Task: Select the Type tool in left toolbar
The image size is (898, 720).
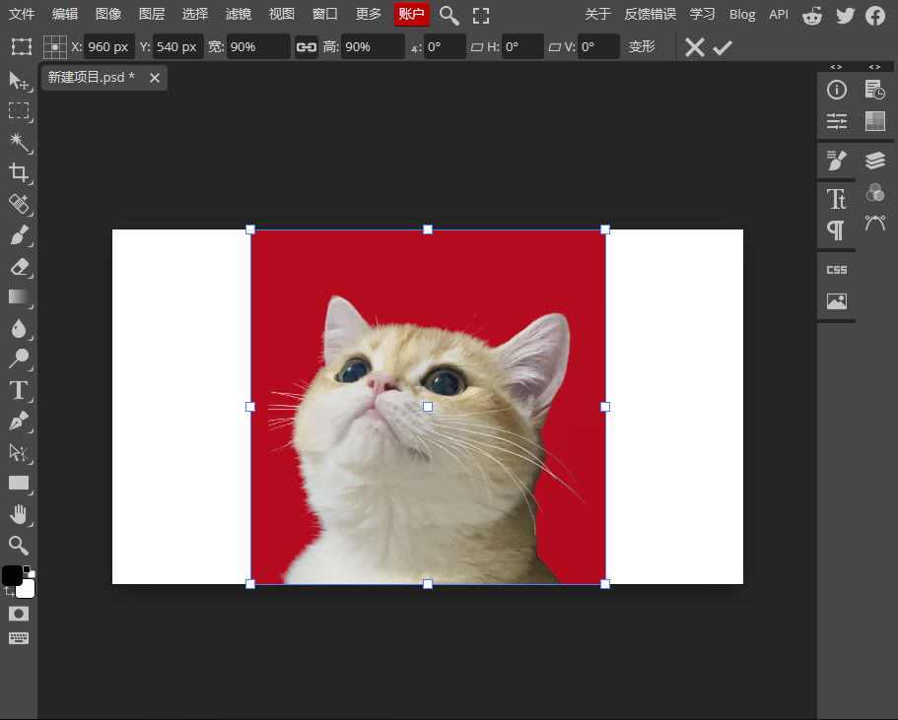Action: [19, 390]
